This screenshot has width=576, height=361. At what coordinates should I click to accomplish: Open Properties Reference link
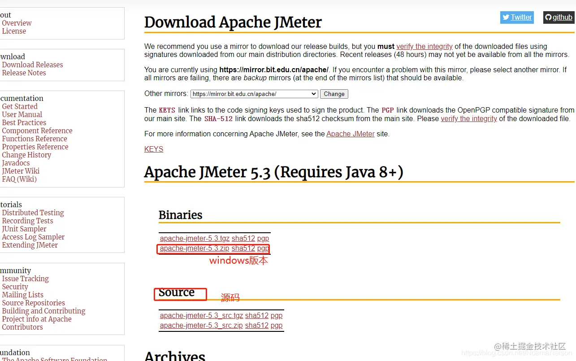(35, 147)
